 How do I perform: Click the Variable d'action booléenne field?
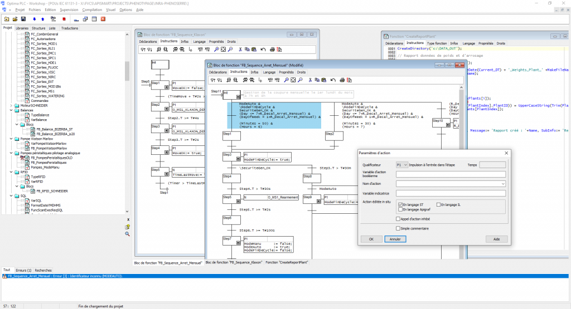[451, 174]
